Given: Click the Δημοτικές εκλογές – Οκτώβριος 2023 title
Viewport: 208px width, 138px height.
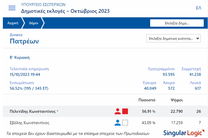Looking at the screenshot, I should 65,11.
